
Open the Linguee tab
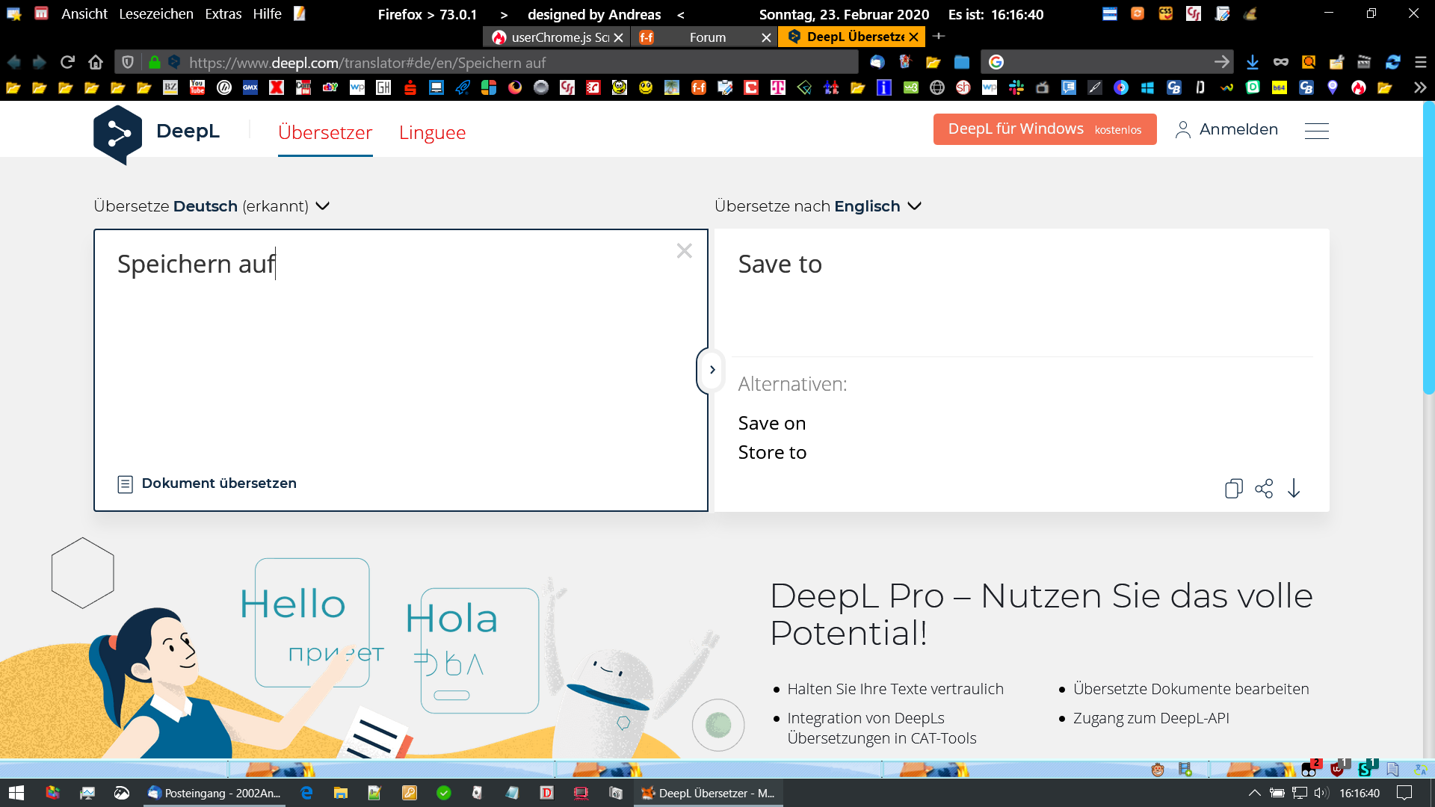(x=432, y=132)
